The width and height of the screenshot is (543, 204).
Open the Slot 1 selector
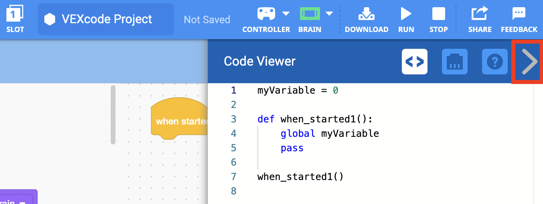click(15, 19)
